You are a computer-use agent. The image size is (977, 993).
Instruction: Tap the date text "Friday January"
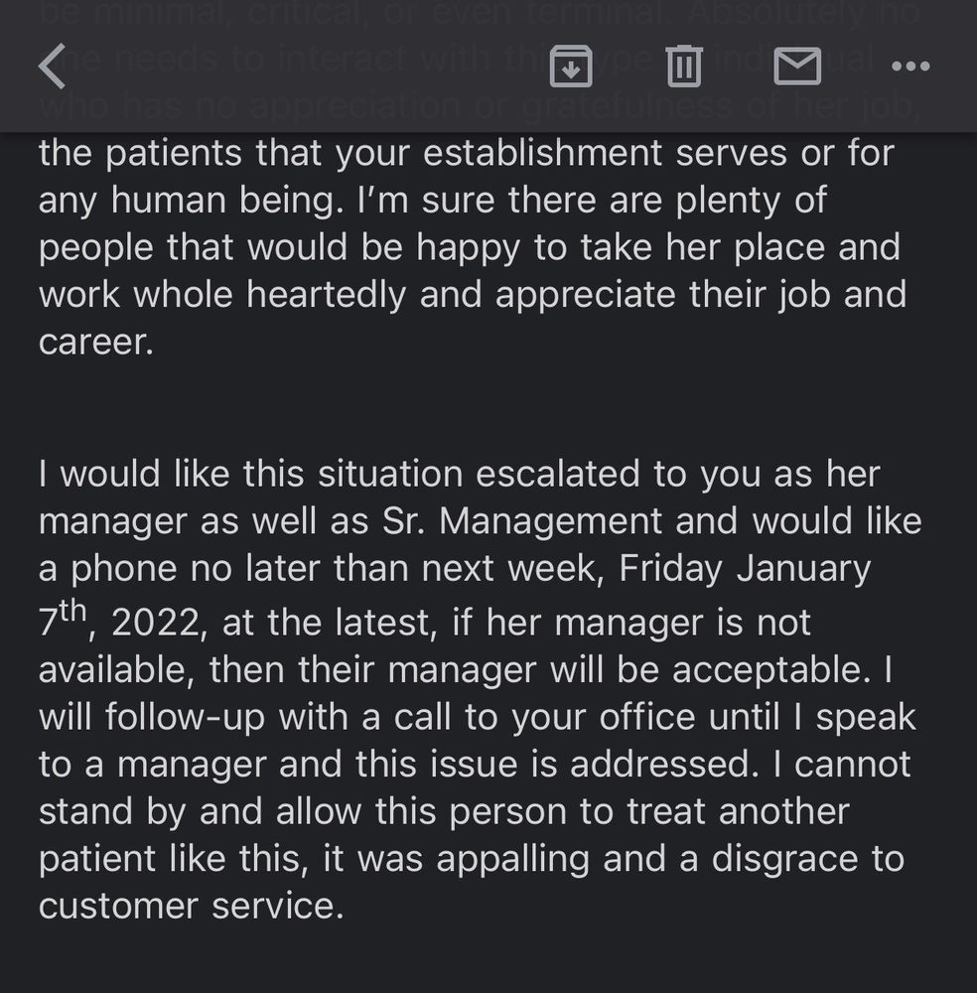coord(745,569)
